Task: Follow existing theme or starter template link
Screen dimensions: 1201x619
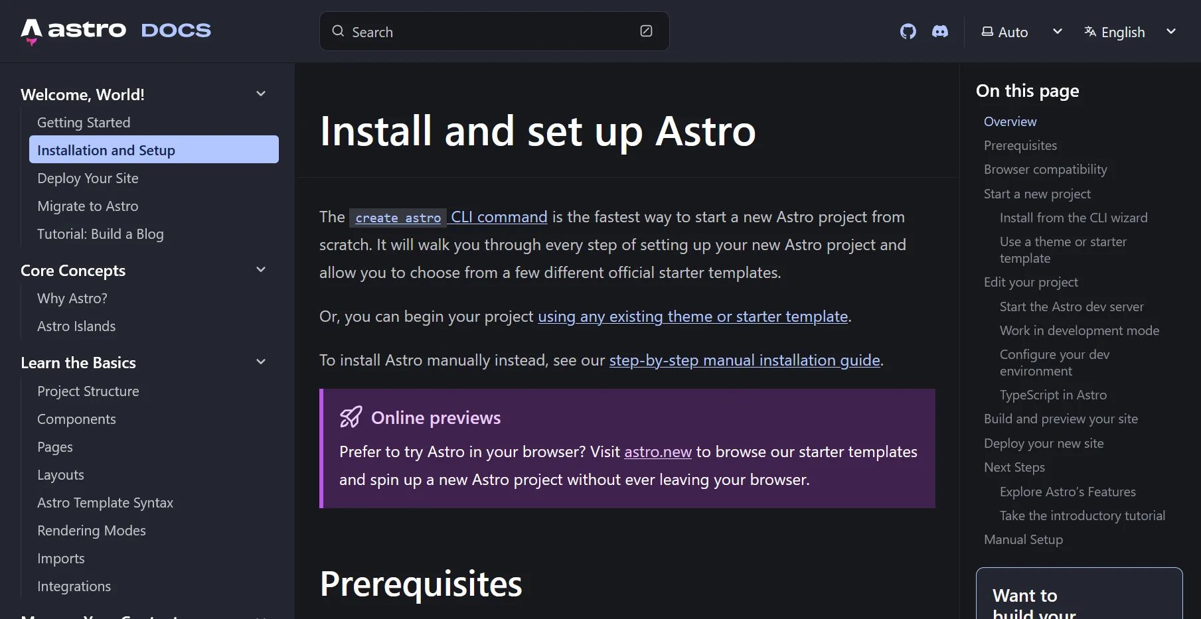Action: (692, 316)
